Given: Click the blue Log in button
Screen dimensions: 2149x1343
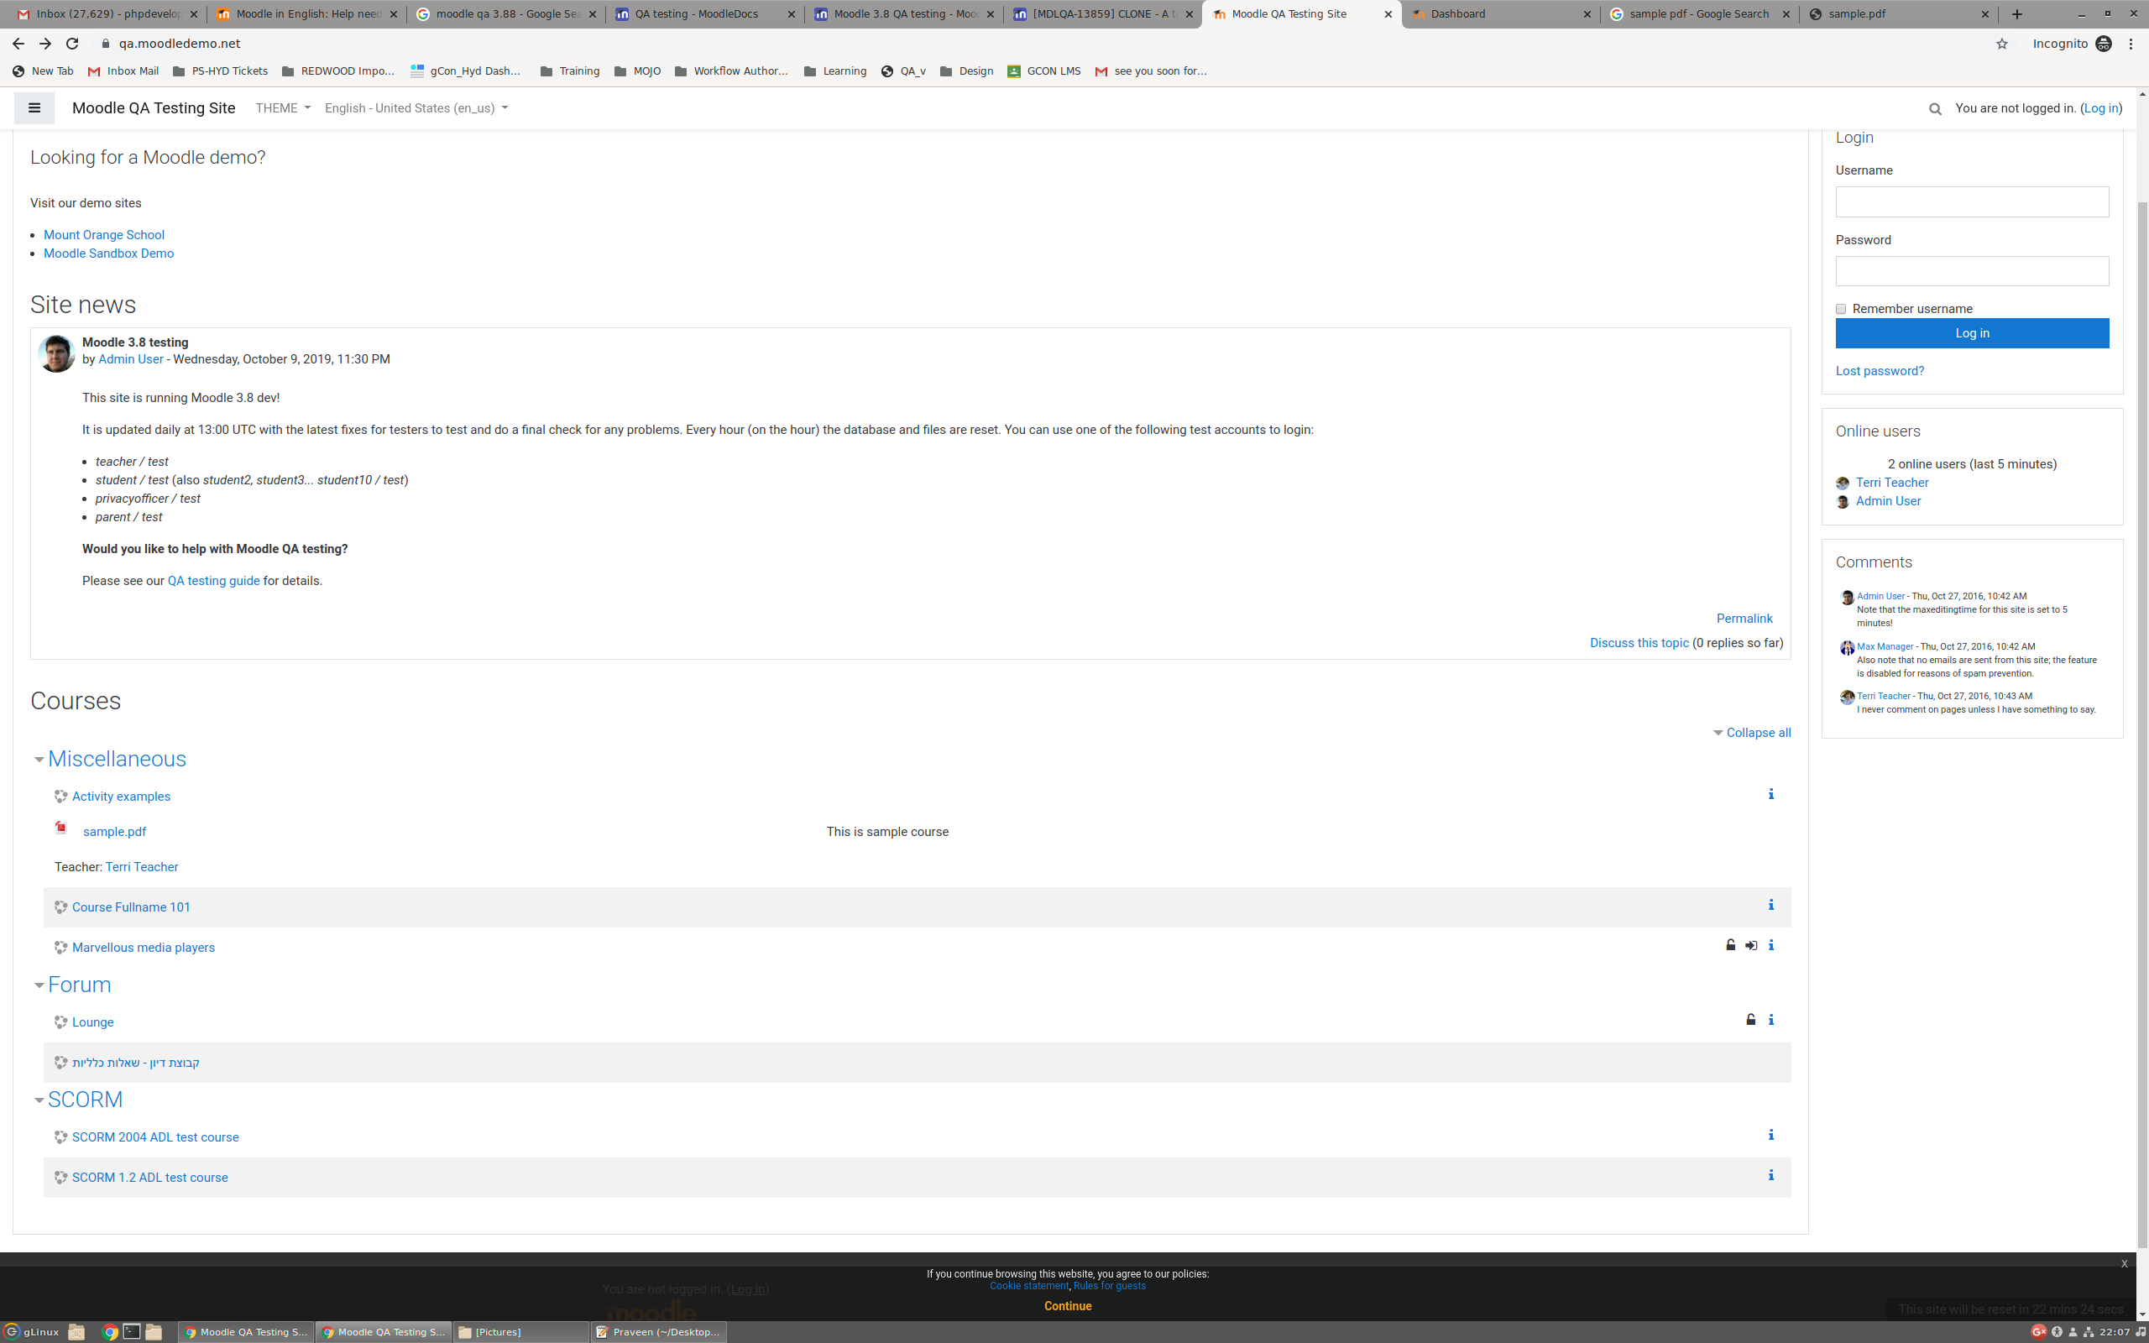Looking at the screenshot, I should click(1971, 333).
